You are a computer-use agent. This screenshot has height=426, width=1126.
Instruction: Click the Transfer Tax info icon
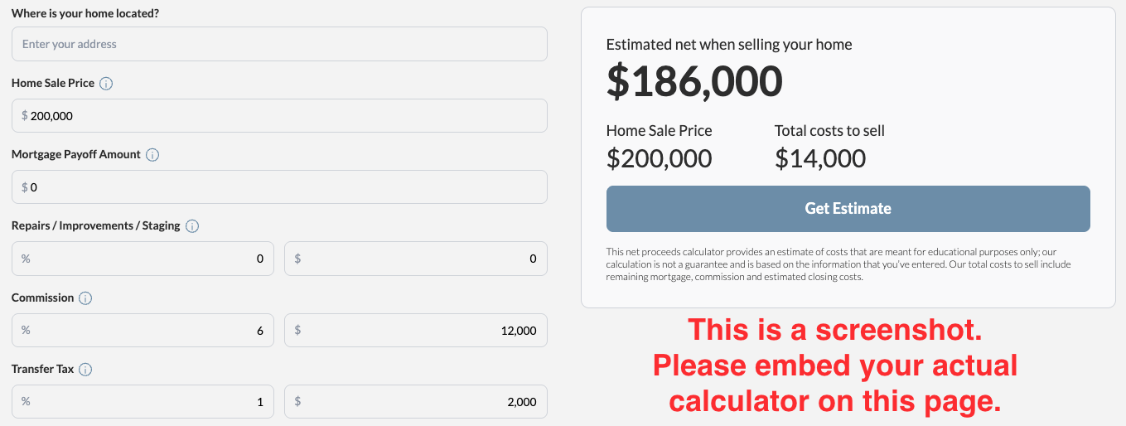tap(85, 370)
